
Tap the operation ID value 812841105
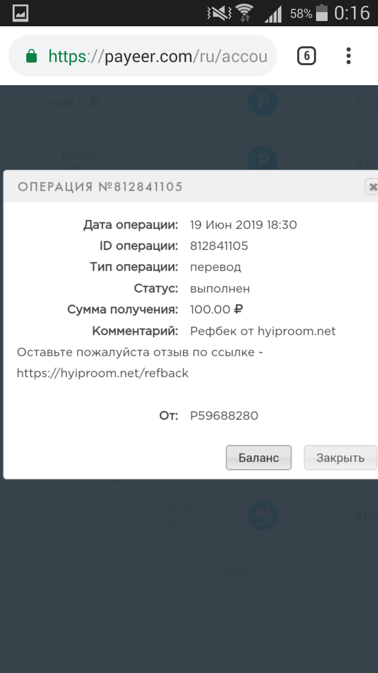[x=219, y=246]
